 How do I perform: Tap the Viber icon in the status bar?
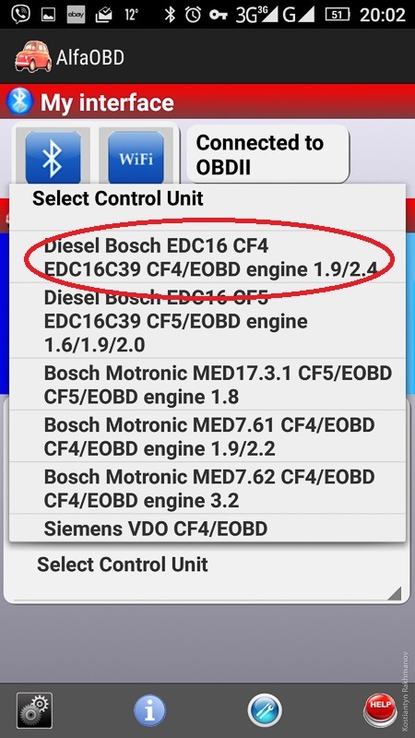pyautogui.click(x=21, y=15)
